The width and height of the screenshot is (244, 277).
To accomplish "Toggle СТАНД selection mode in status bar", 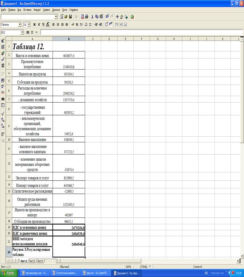I will tap(144, 267).
